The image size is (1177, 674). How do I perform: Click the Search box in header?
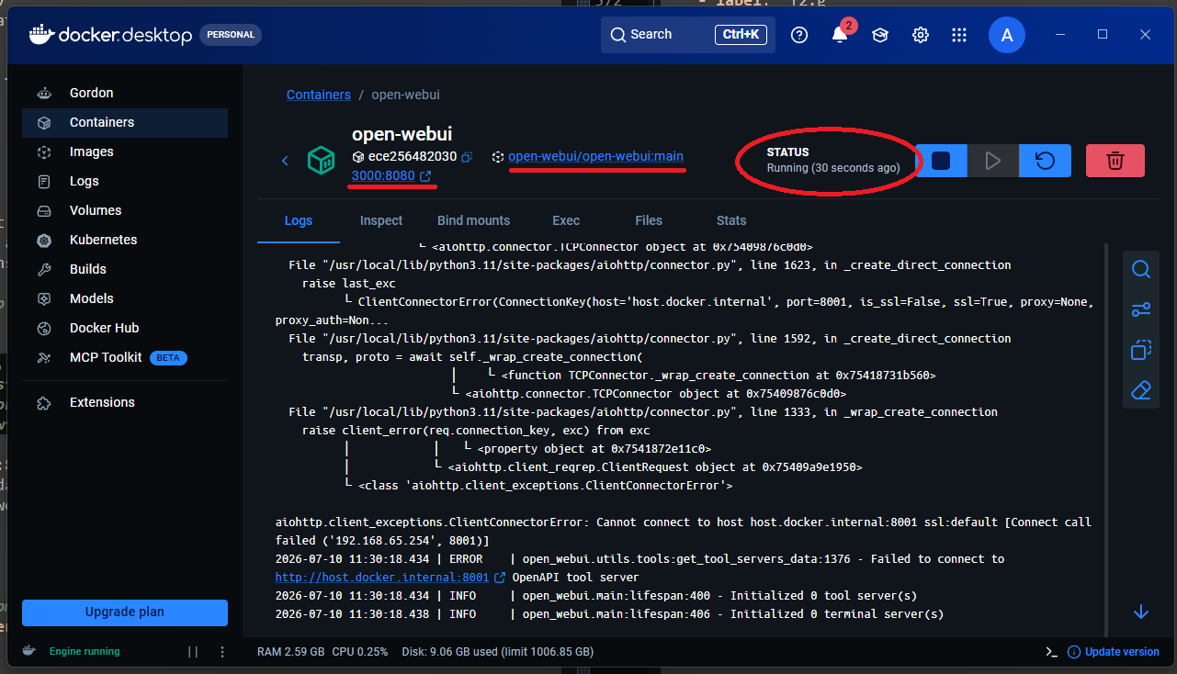(688, 34)
